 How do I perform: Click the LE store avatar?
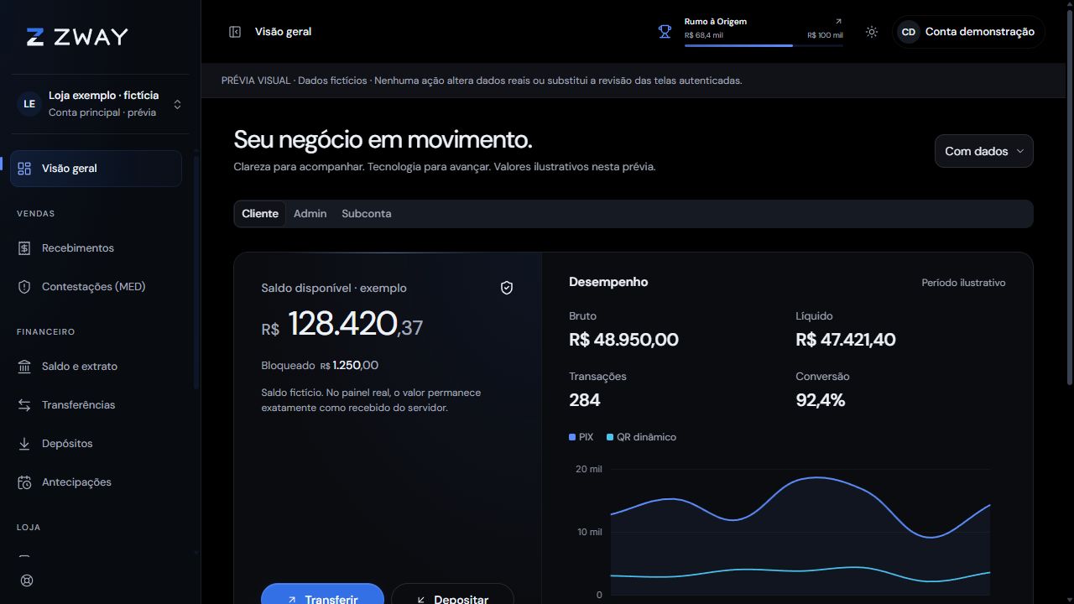click(29, 104)
